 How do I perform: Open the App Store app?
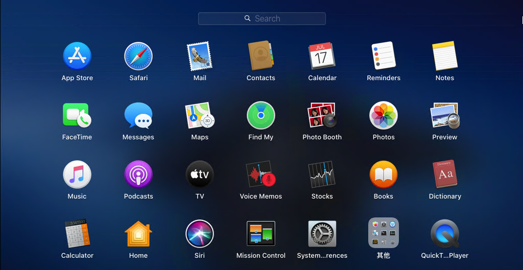click(x=77, y=56)
